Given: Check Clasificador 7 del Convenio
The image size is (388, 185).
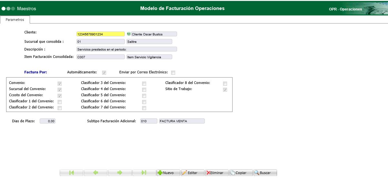Looking at the screenshot, I should tap(144, 108).
